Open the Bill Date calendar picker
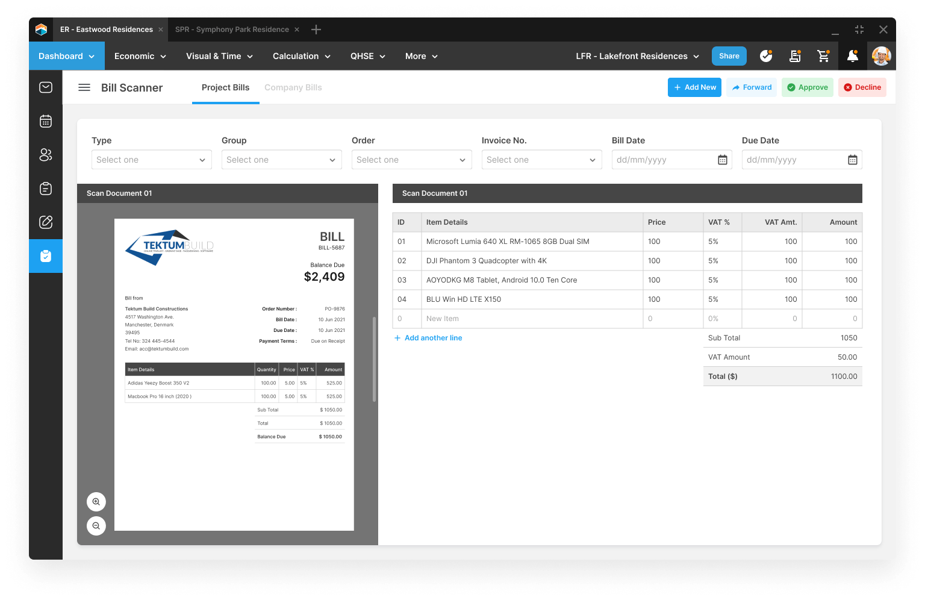This screenshot has width=925, height=600. tap(722, 160)
